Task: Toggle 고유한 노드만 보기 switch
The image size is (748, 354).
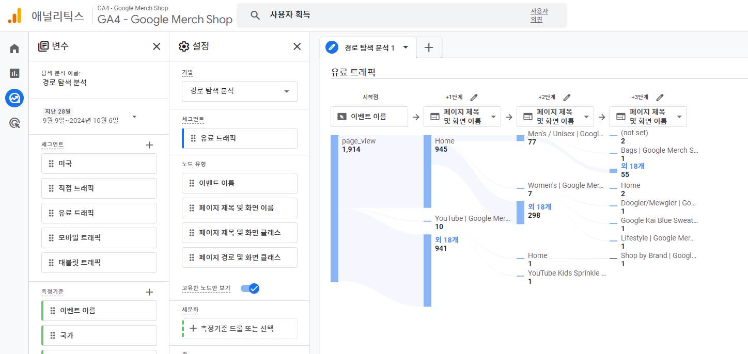Action: coord(250,288)
